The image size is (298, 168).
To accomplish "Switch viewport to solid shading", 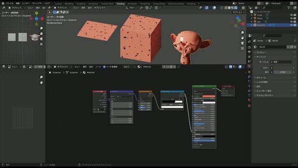I will pos(229,8).
